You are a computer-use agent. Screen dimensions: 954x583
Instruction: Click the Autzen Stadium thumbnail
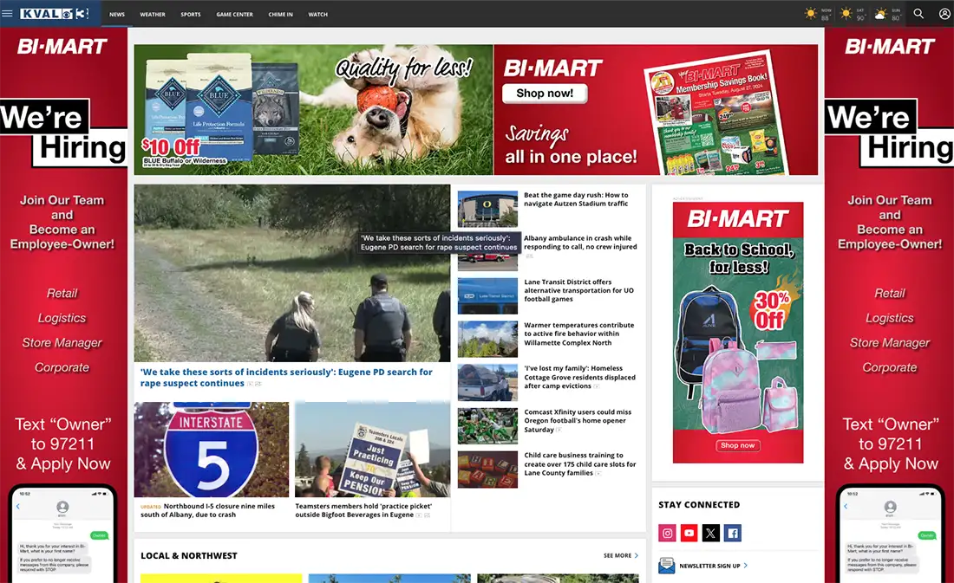pos(487,209)
